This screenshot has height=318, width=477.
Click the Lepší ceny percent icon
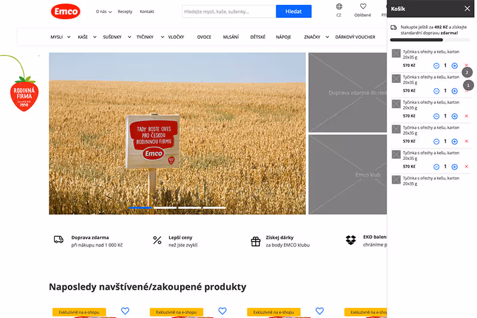157,240
